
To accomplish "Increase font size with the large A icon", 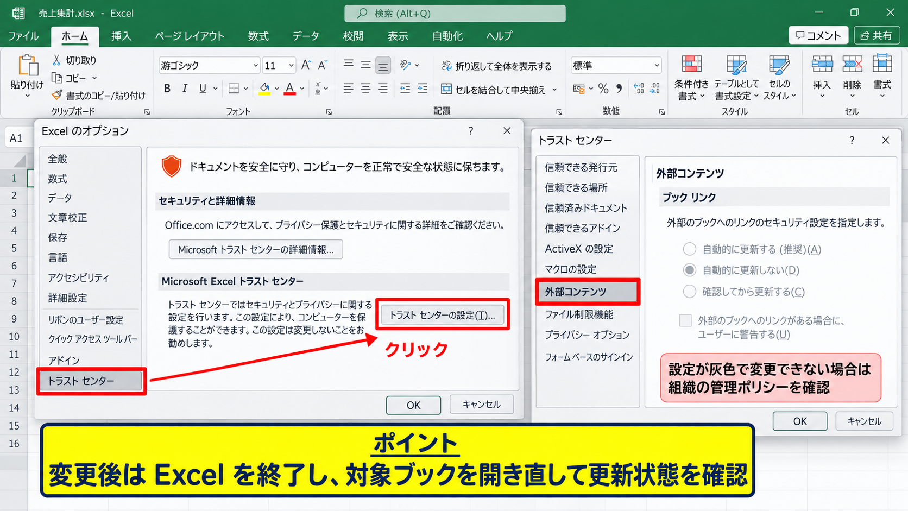I will [x=306, y=65].
